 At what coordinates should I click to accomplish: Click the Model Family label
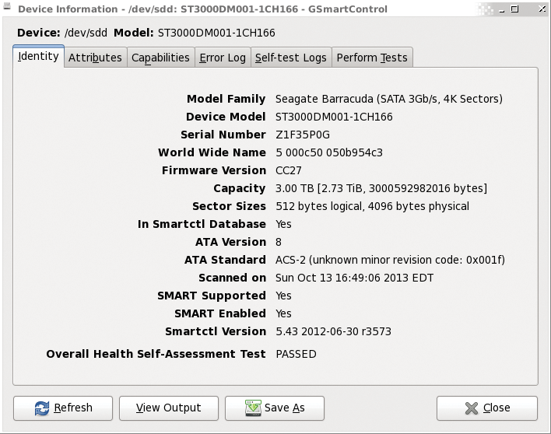coord(226,99)
